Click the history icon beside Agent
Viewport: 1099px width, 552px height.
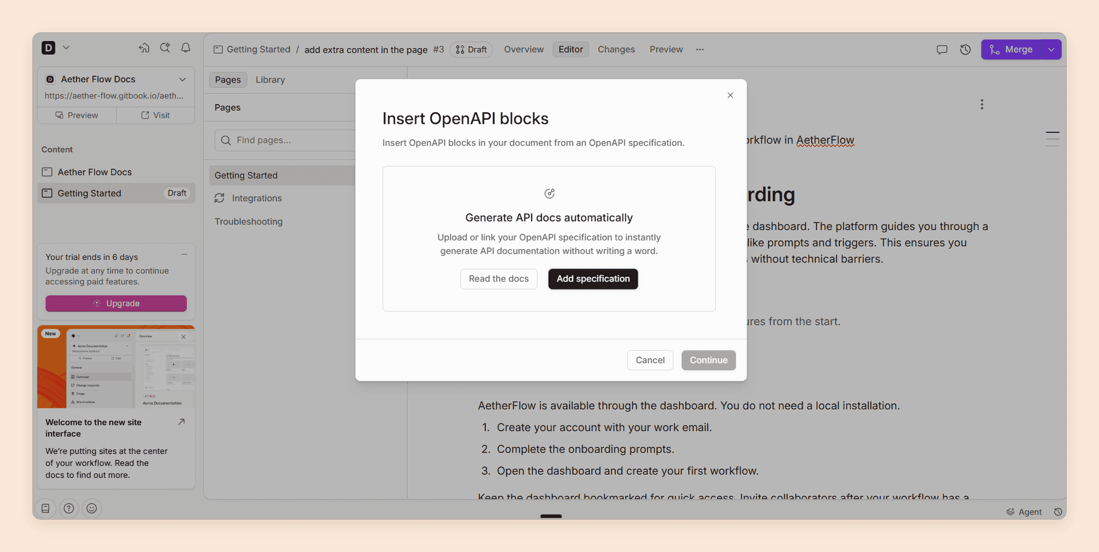(x=1058, y=512)
